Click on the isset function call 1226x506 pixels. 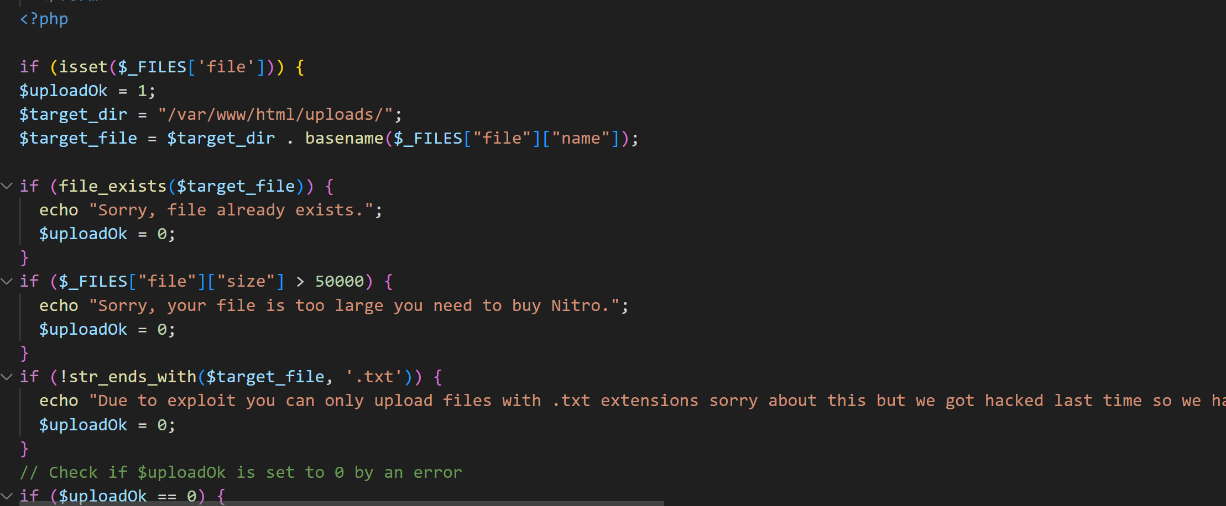point(83,67)
